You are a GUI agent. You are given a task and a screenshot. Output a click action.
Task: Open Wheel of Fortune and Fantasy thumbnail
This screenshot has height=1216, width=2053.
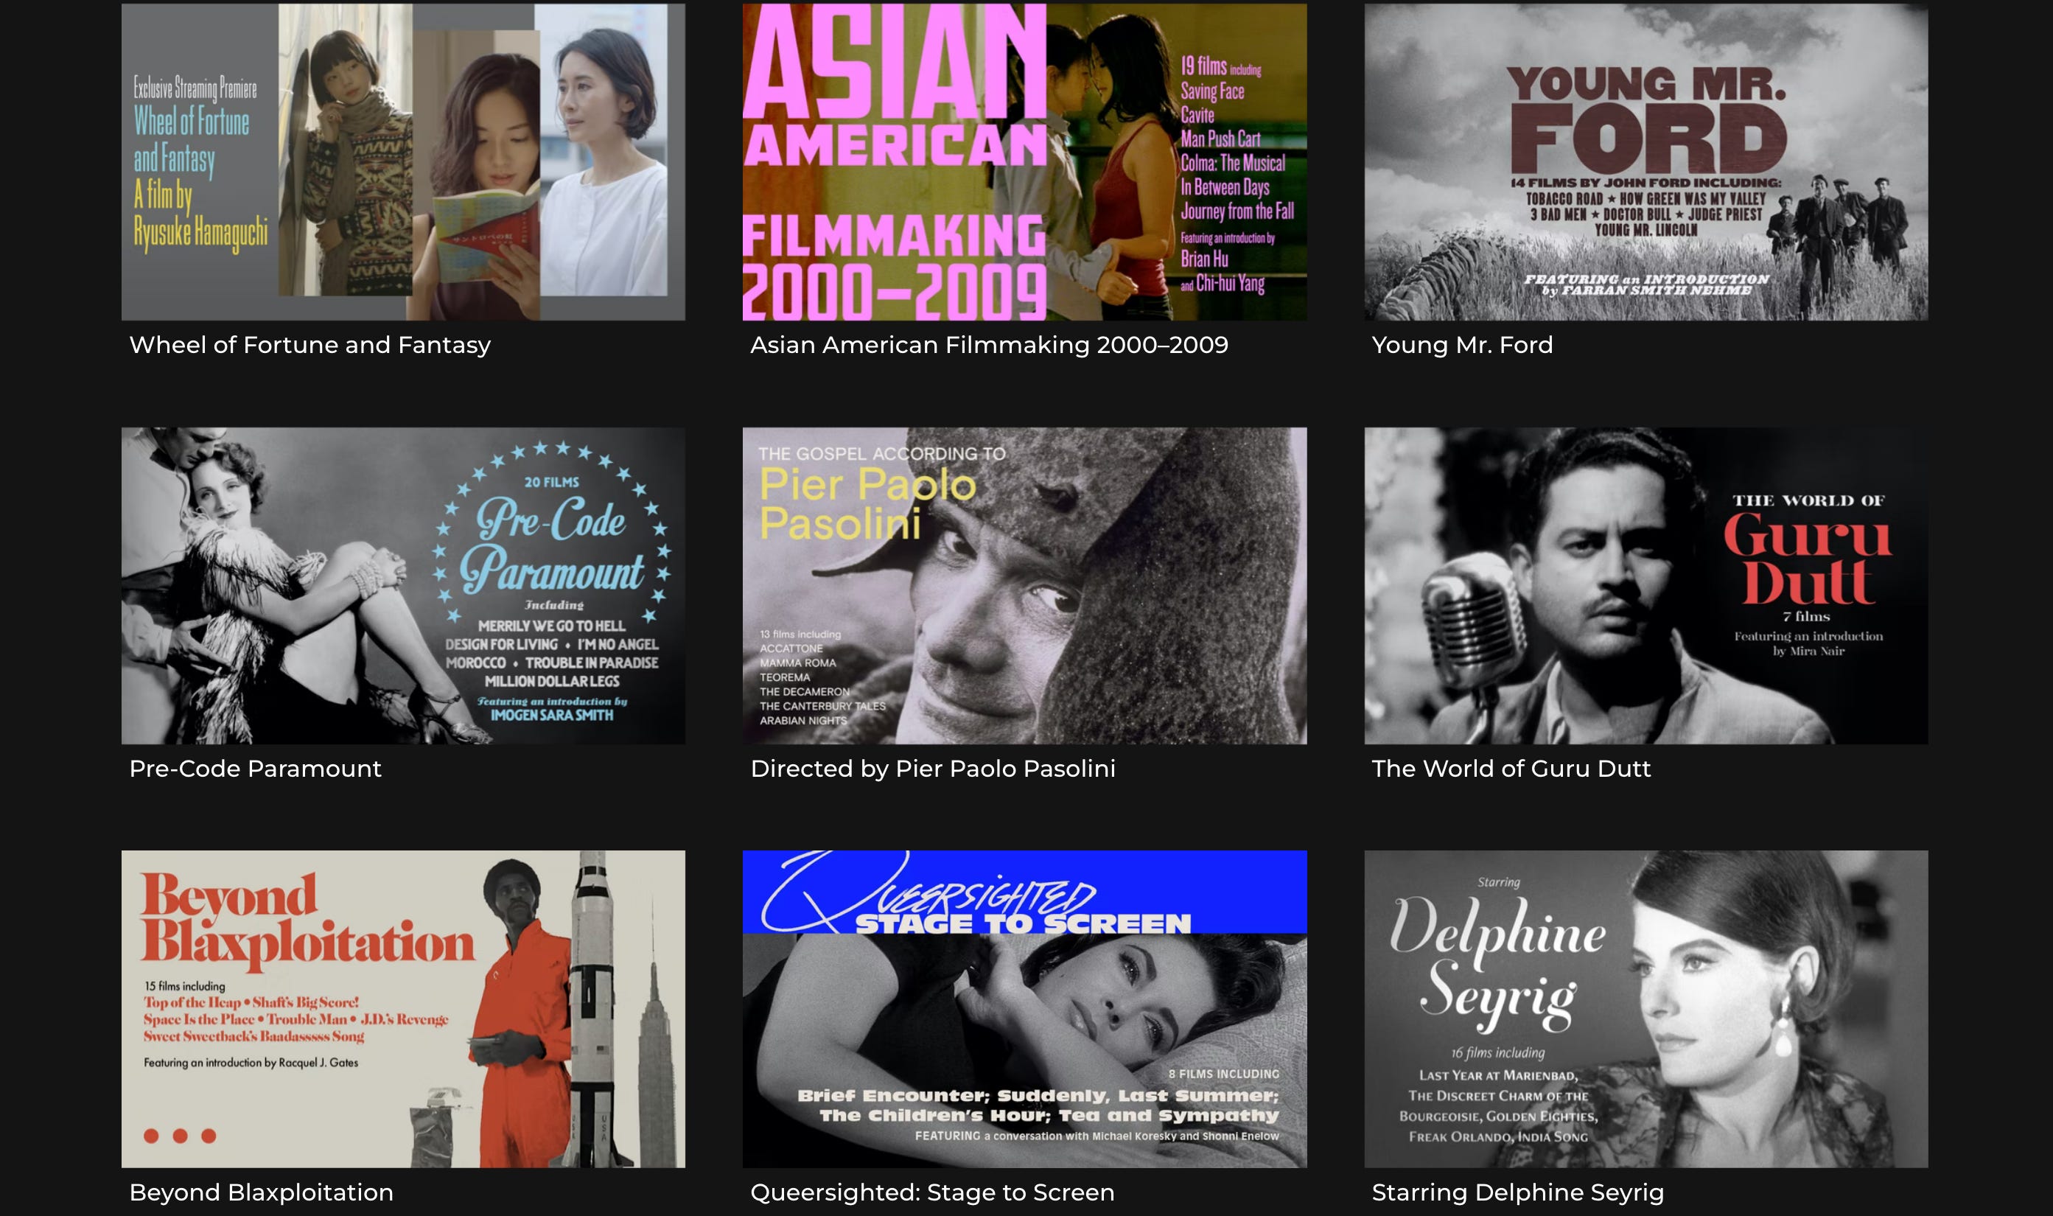[x=403, y=161]
